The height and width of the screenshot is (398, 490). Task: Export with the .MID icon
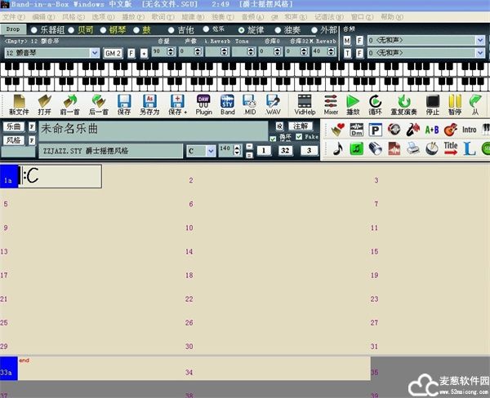(x=250, y=105)
